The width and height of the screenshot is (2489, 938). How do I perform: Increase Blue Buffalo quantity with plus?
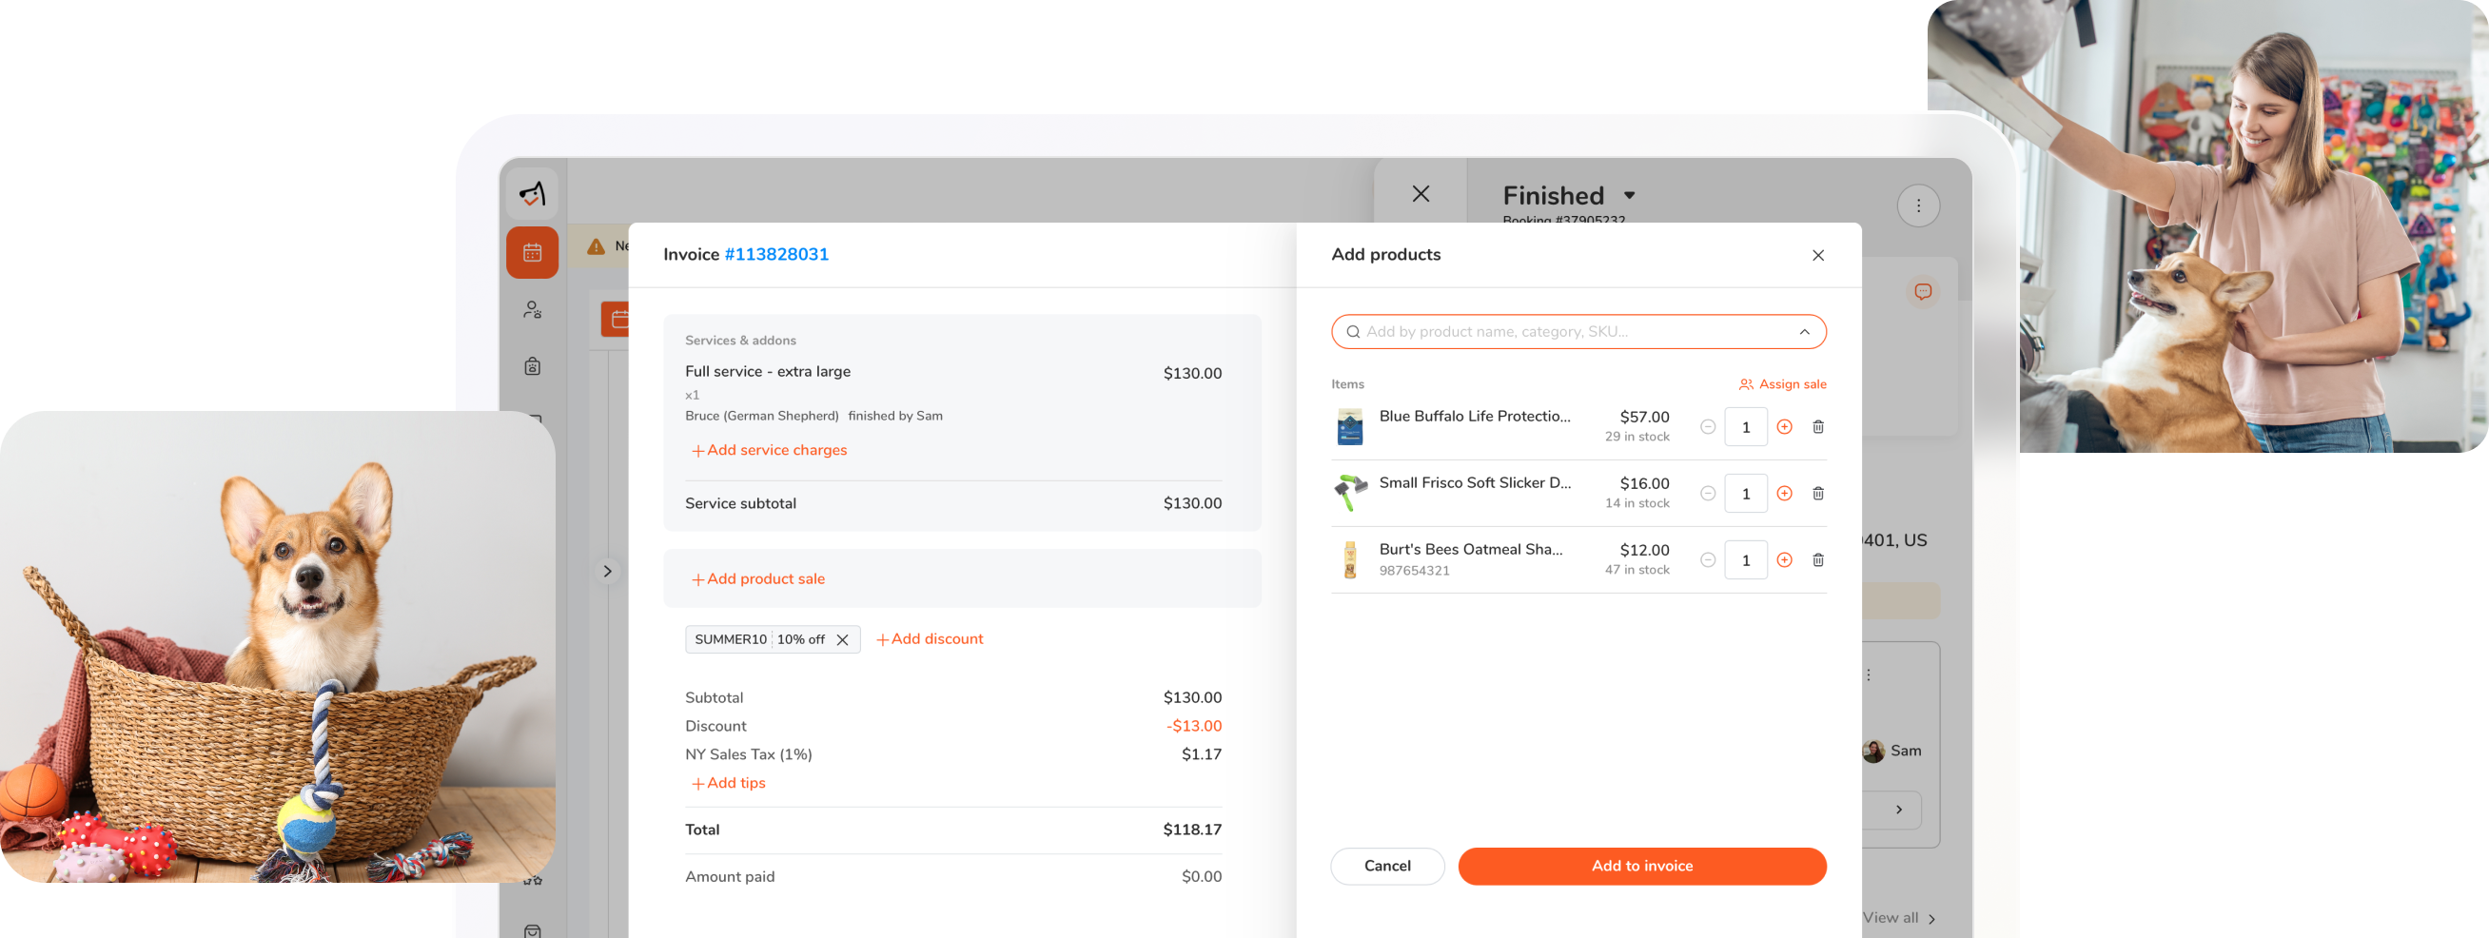pyautogui.click(x=1785, y=427)
